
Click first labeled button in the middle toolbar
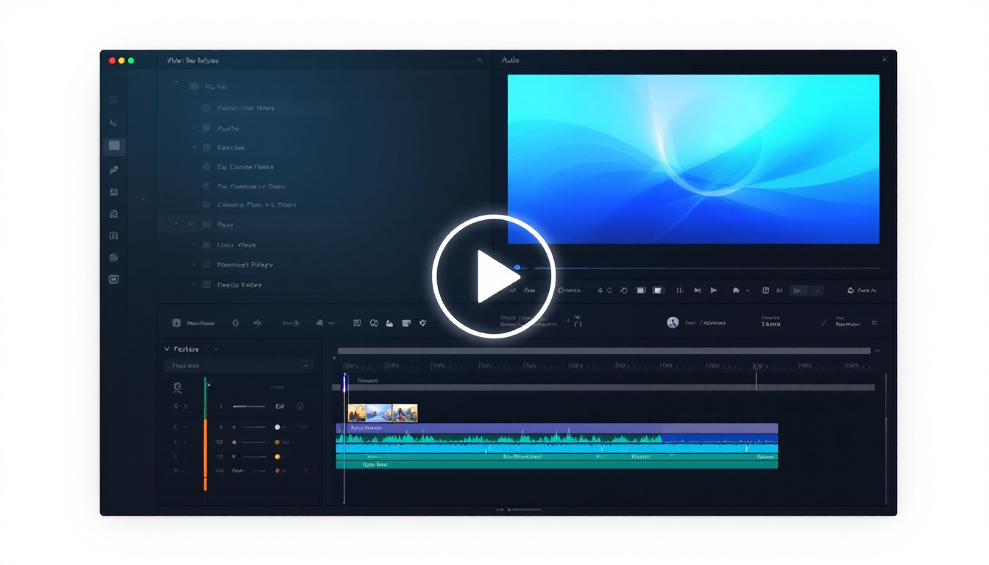[194, 322]
